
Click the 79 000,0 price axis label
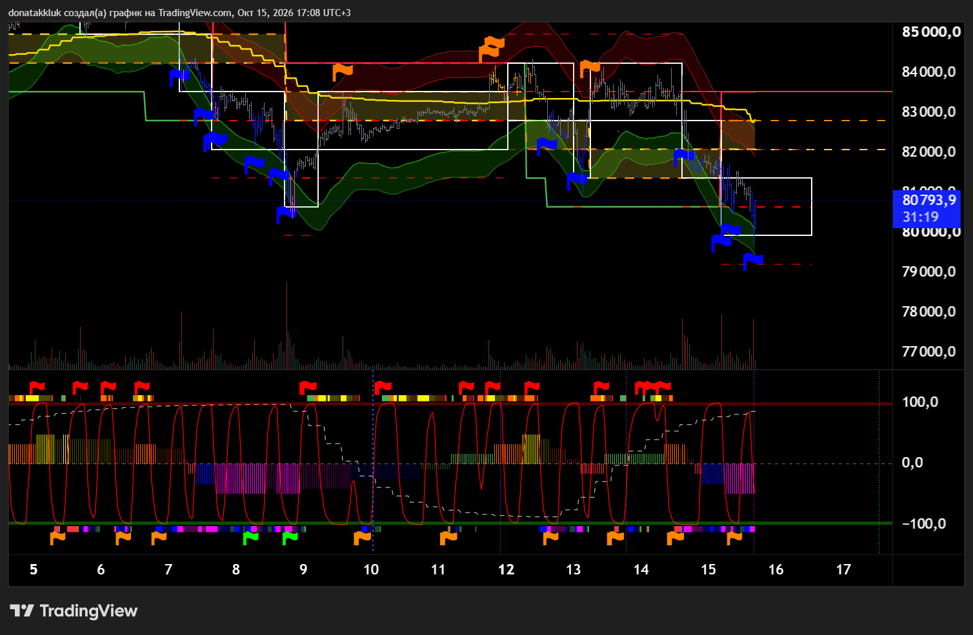[929, 272]
